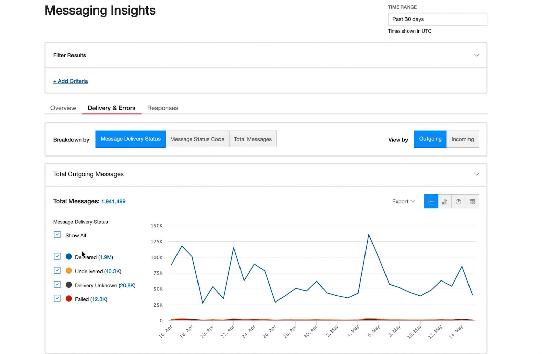Toggle the Show All checkbox
This screenshot has width=542, height=354.
57,235
